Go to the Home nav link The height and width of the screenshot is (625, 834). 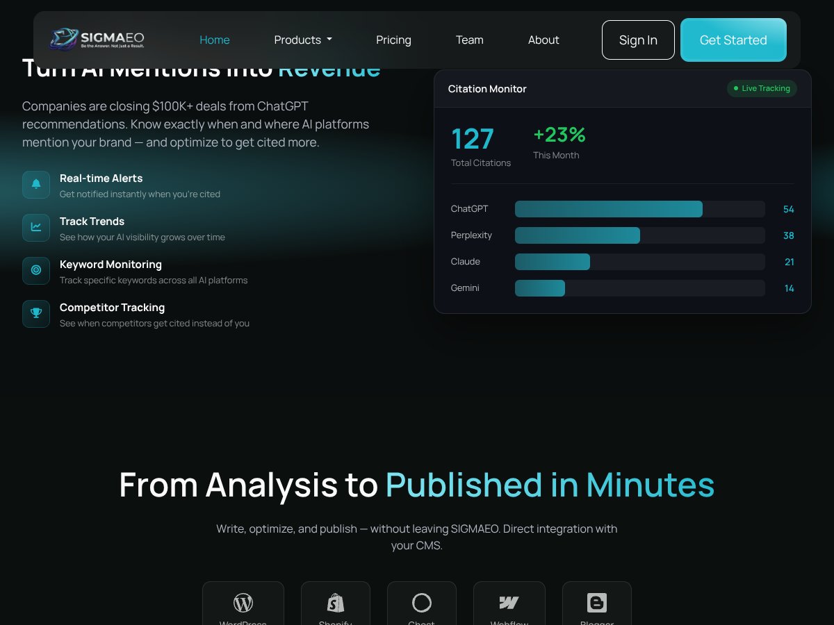[x=215, y=40]
